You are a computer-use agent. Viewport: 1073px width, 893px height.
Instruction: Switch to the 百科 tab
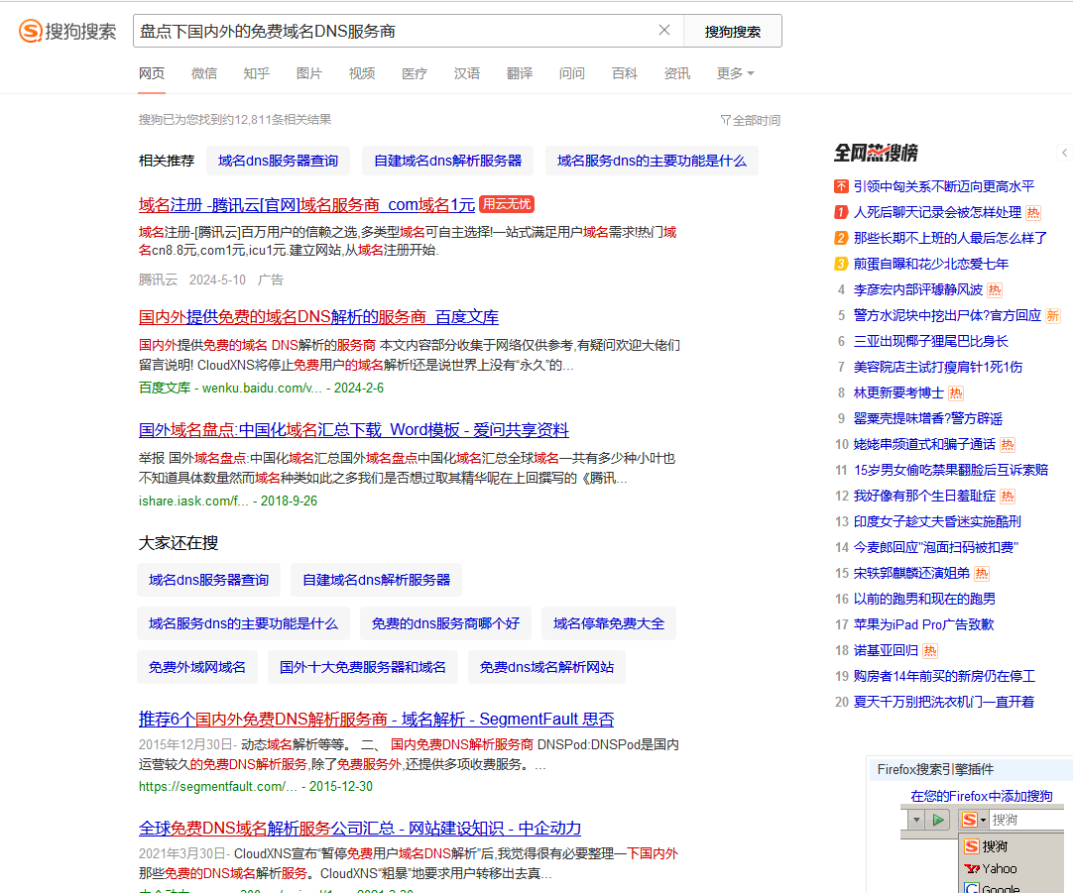(624, 73)
